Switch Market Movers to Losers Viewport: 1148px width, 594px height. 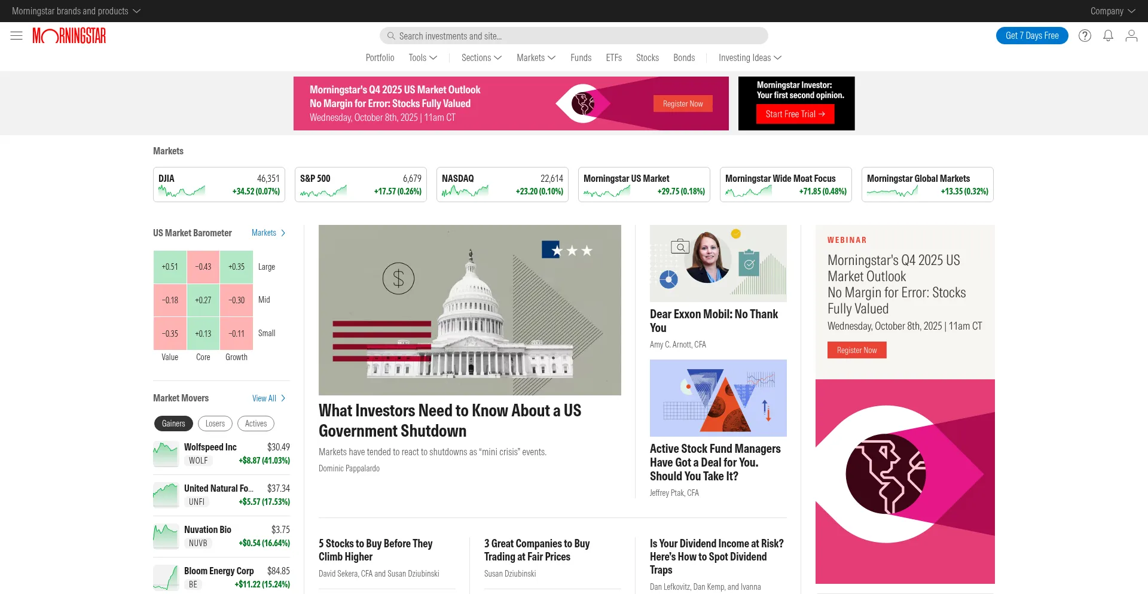click(x=215, y=424)
